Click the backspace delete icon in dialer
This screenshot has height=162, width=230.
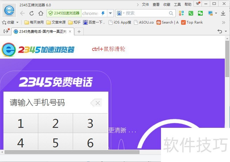(x=96, y=103)
